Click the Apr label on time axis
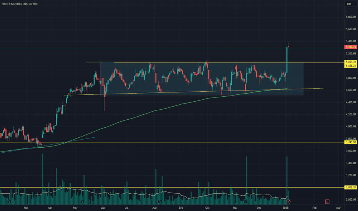 (50, 208)
